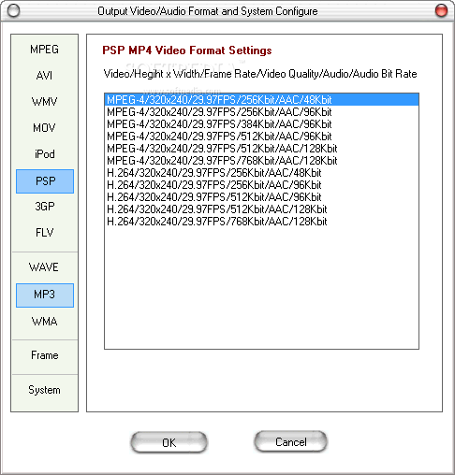This screenshot has width=455, height=475.
Task: Switch to the AVI format tab
Action: coord(44,76)
